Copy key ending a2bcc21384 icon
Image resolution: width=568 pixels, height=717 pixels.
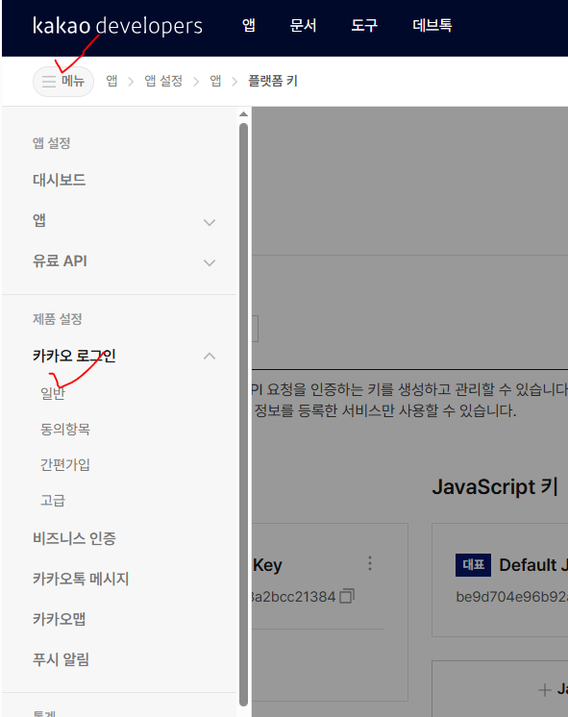tap(347, 596)
